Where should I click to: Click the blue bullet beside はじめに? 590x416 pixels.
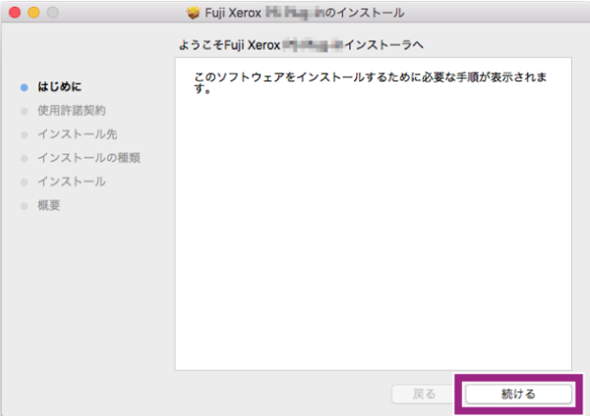[x=24, y=87]
